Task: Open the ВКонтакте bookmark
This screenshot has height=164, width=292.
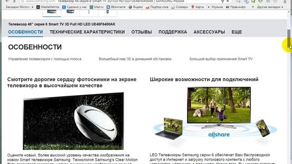Action: (x=116, y=7)
